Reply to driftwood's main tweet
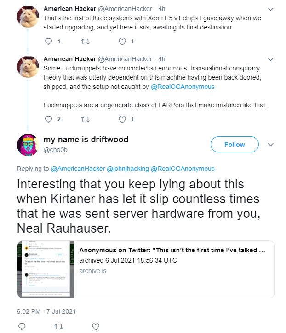This screenshot has height=333, width=286. pos(21,327)
